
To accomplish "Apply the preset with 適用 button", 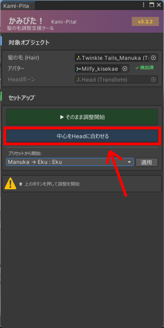I will tap(146, 162).
